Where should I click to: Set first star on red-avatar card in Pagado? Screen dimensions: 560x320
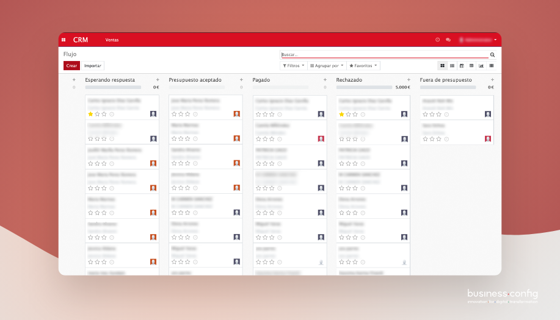point(258,139)
